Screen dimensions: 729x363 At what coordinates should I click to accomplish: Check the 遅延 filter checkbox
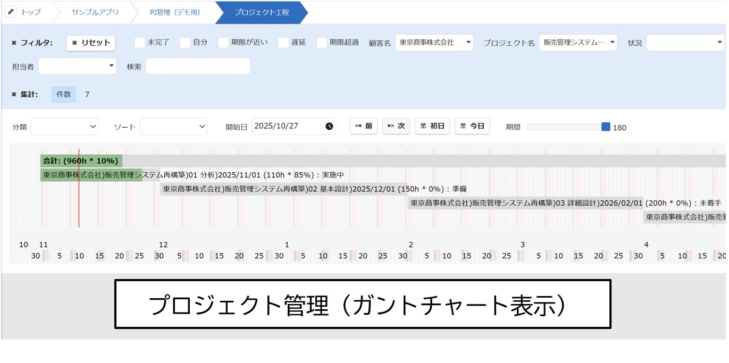pyautogui.click(x=283, y=43)
